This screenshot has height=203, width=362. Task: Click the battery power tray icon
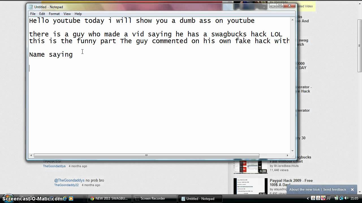point(336,198)
